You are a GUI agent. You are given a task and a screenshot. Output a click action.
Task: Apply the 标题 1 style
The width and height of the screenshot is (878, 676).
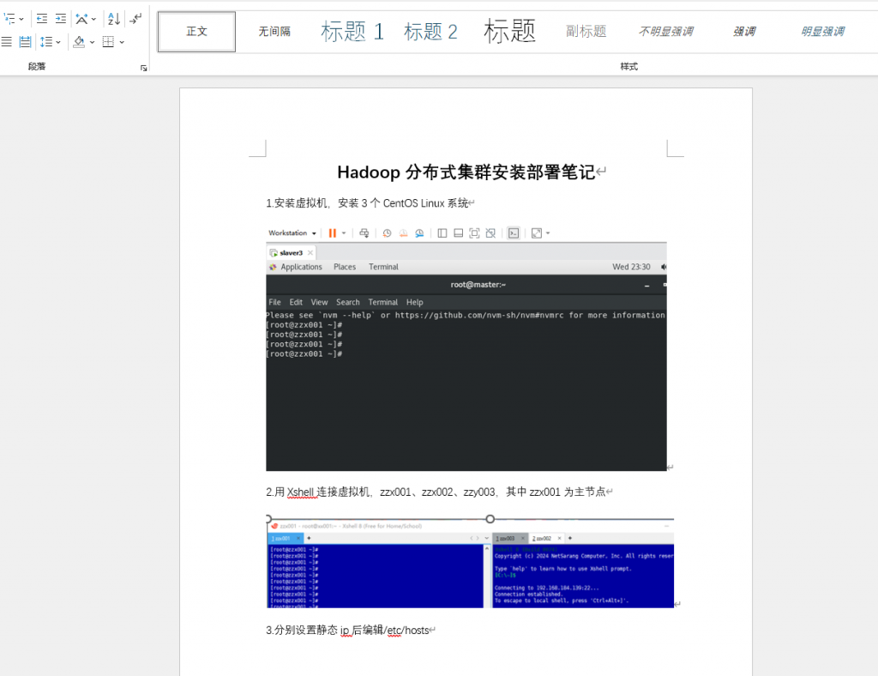coord(352,32)
